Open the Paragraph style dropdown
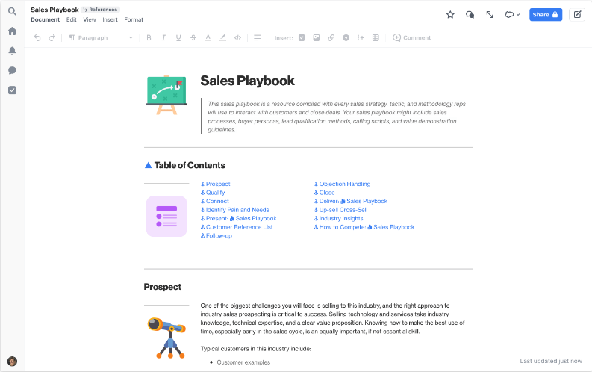 click(101, 38)
